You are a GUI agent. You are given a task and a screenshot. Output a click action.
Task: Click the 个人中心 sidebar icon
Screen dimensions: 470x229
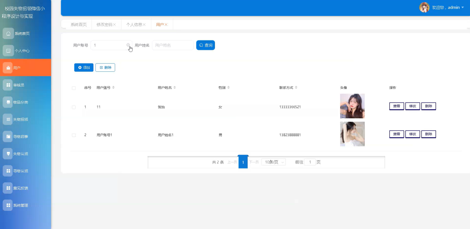(x=8, y=51)
